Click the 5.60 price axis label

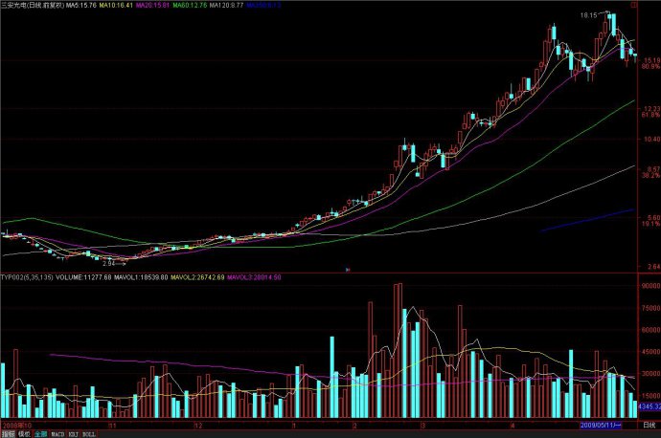point(653,218)
